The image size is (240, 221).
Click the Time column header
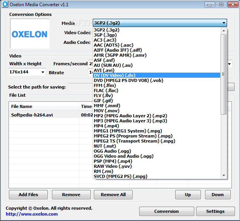(86, 106)
